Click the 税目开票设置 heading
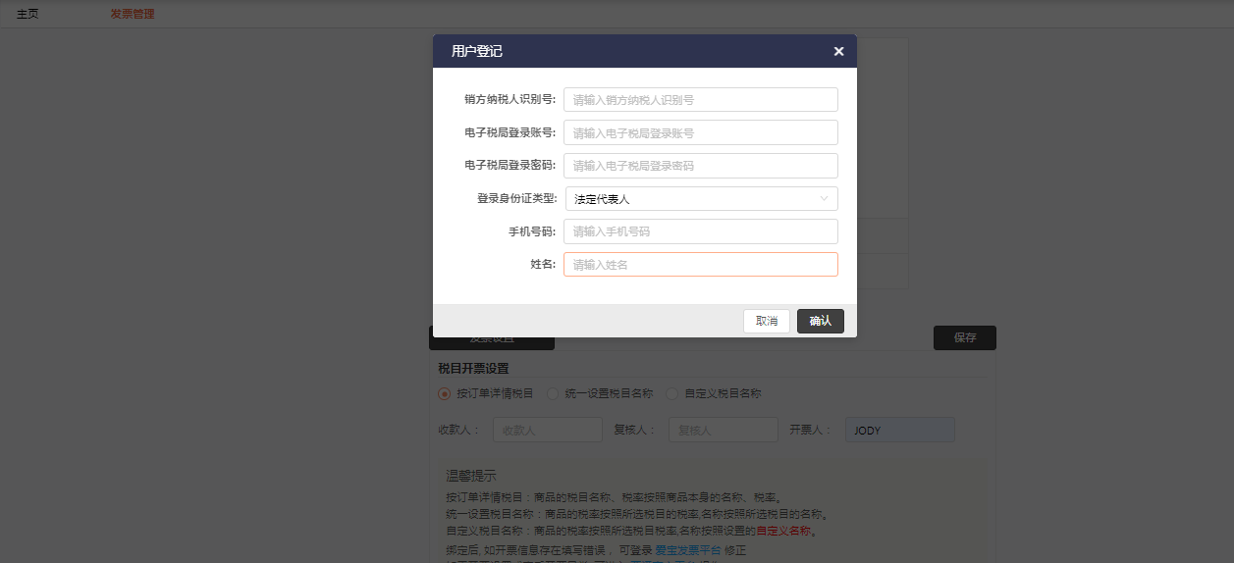This screenshot has width=1234, height=563. (x=473, y=369)
